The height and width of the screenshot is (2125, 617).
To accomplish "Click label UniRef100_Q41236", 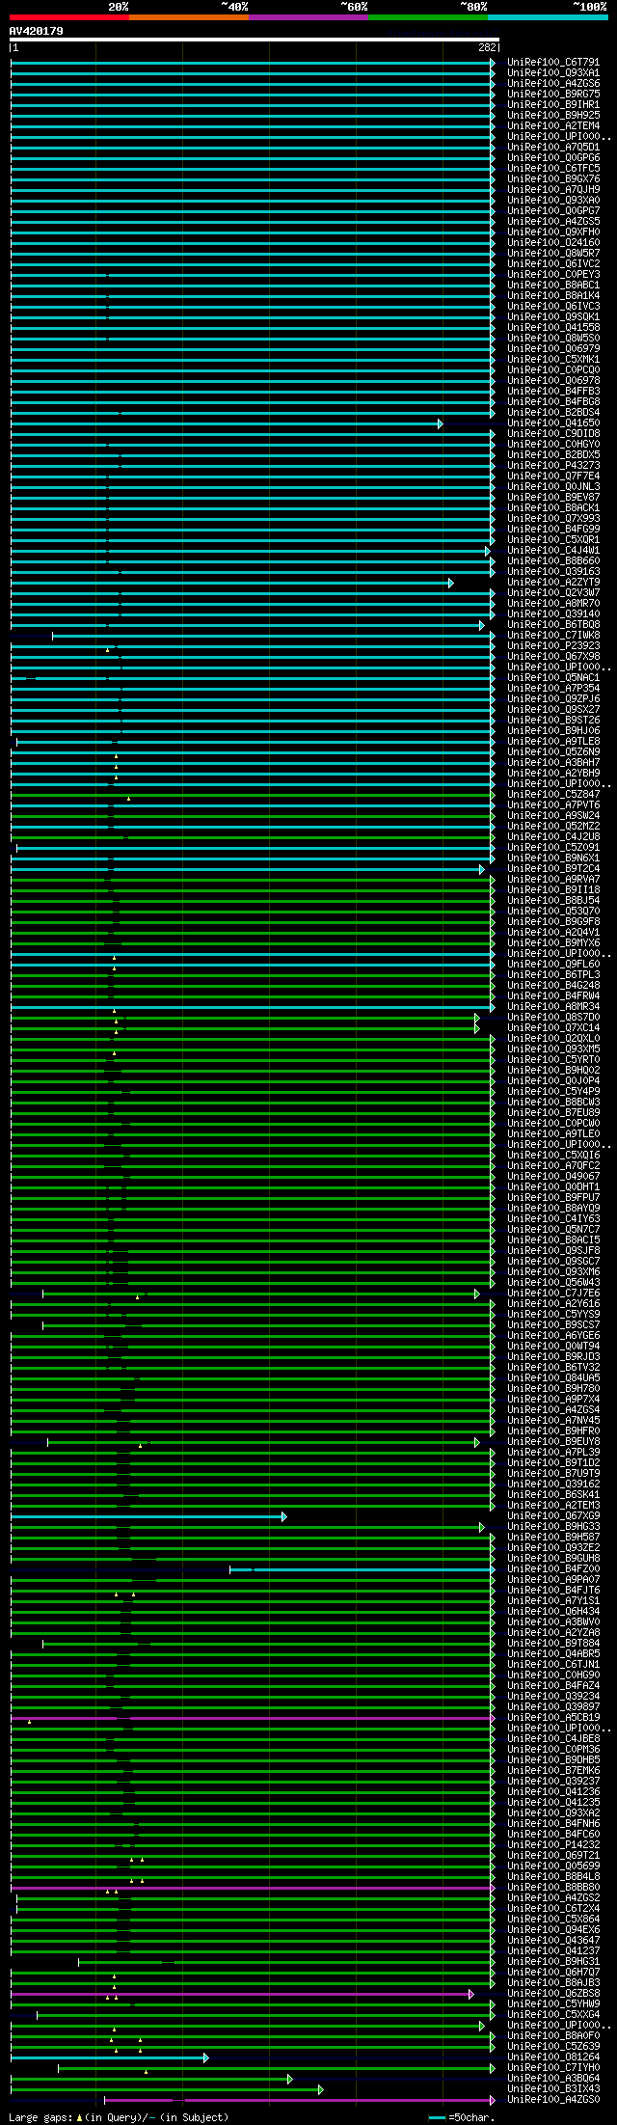I will (x=553, y=1792).
